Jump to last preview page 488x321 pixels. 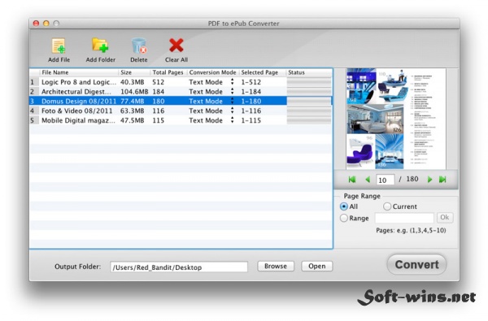(x=442, y=180)
